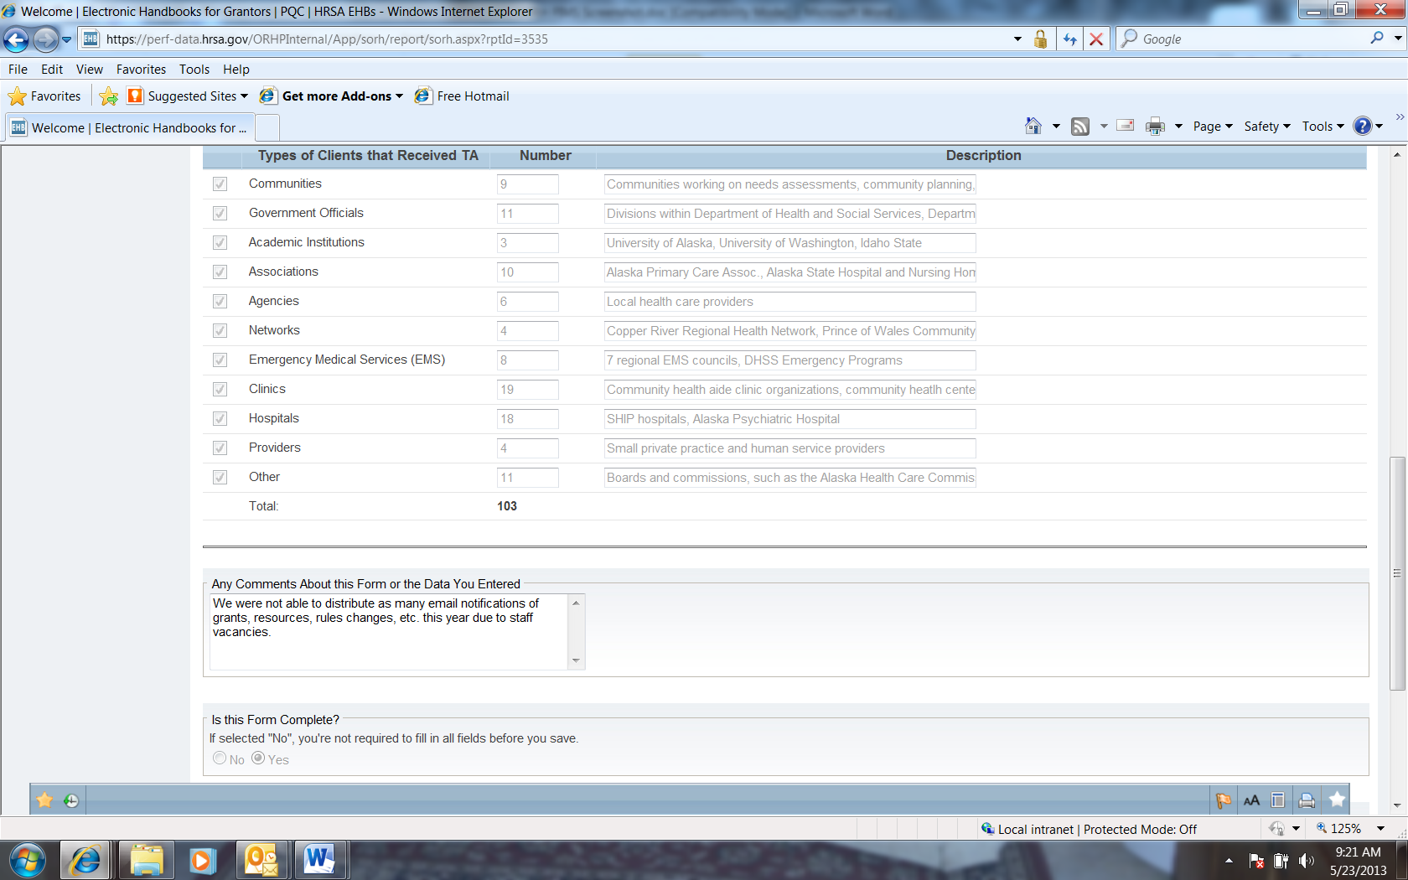The height and width of the screenshot is (880, 1408).
Task: Open Microsoft Word from the taskbar
Action: pos(318,860)
